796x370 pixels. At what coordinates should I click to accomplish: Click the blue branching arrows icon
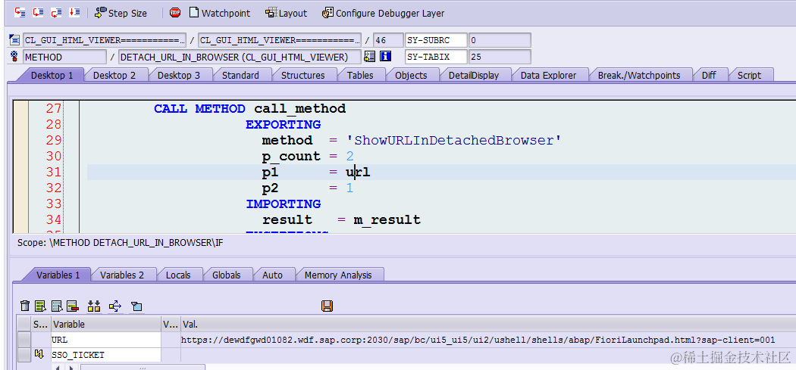pyautogui.click(x=115, y=306)
